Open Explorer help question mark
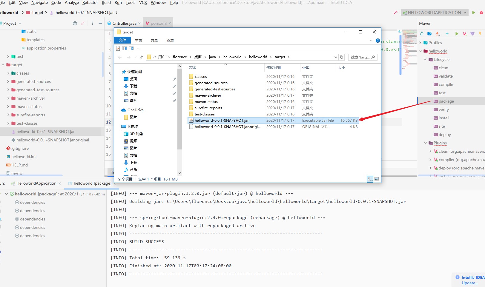485x287 pixels. pos(378,41)
